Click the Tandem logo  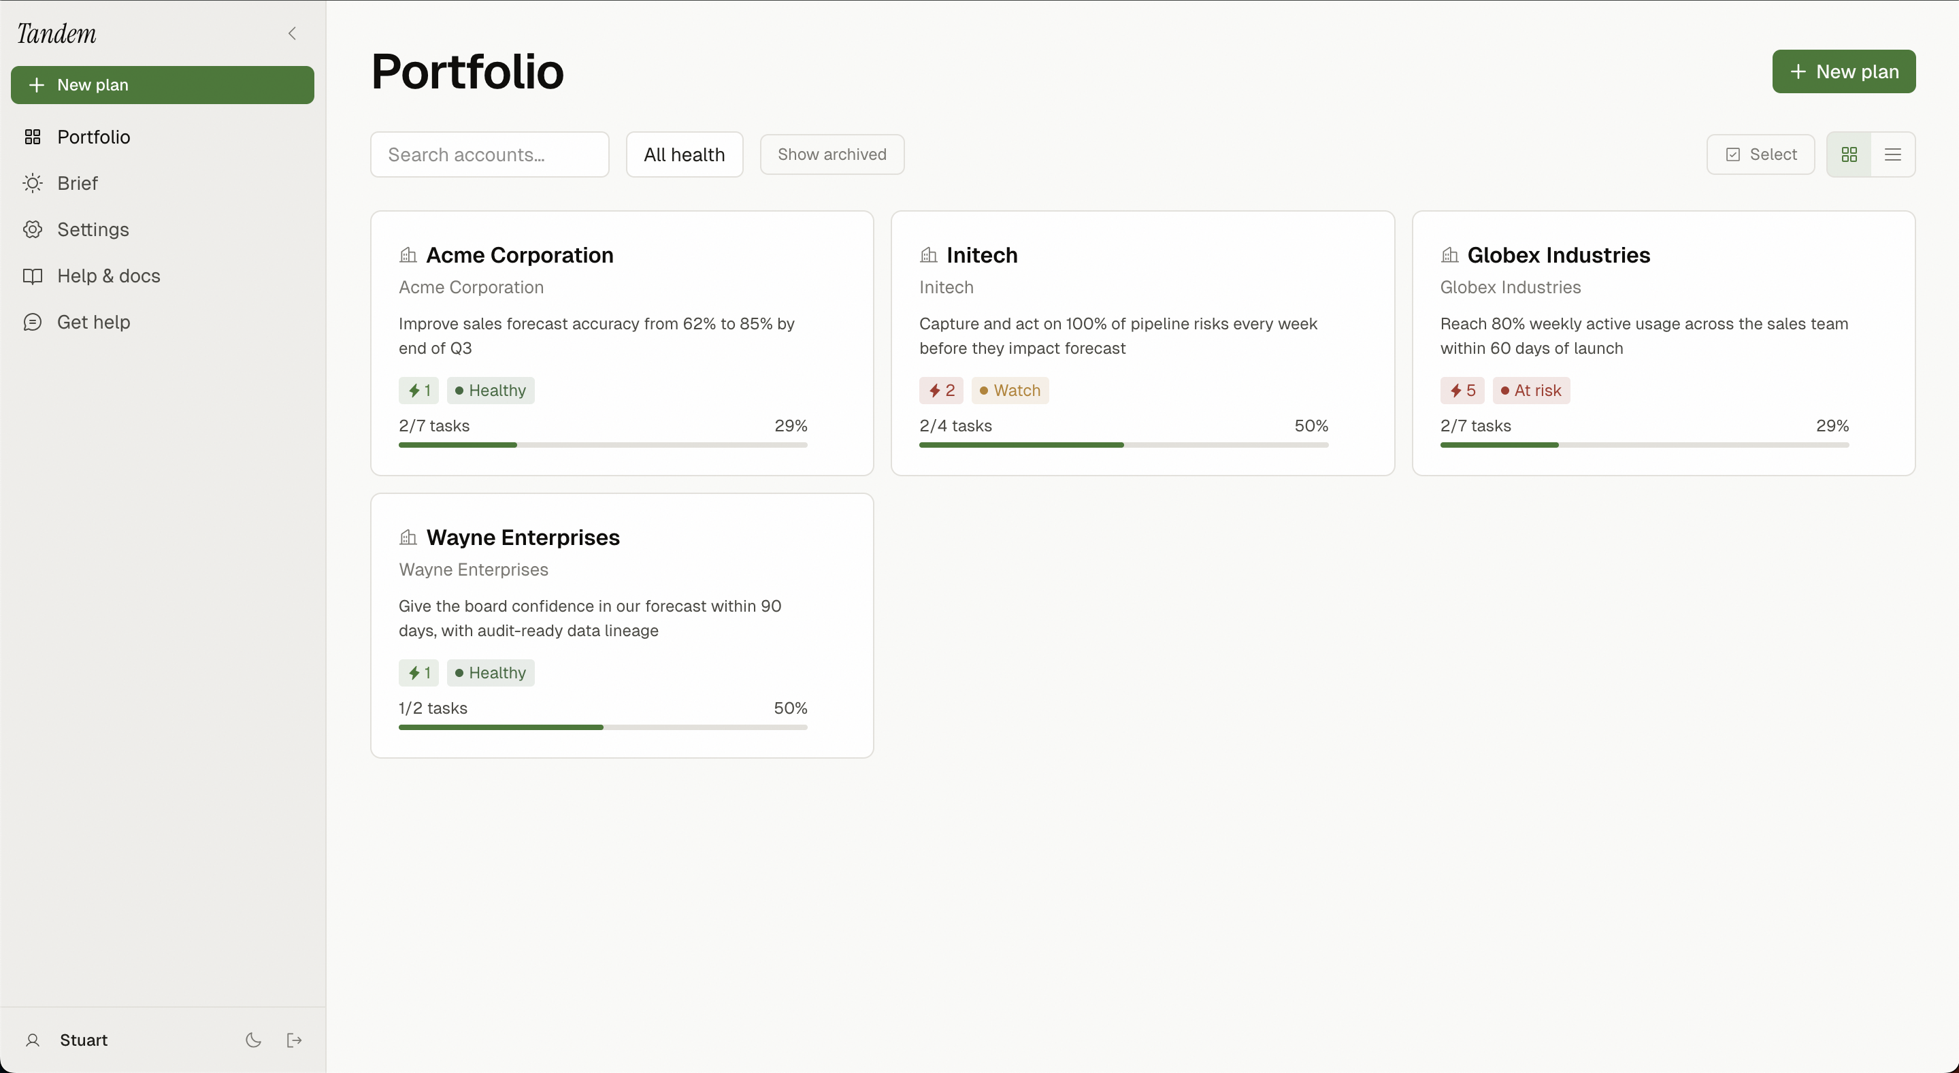coord(57,33)
